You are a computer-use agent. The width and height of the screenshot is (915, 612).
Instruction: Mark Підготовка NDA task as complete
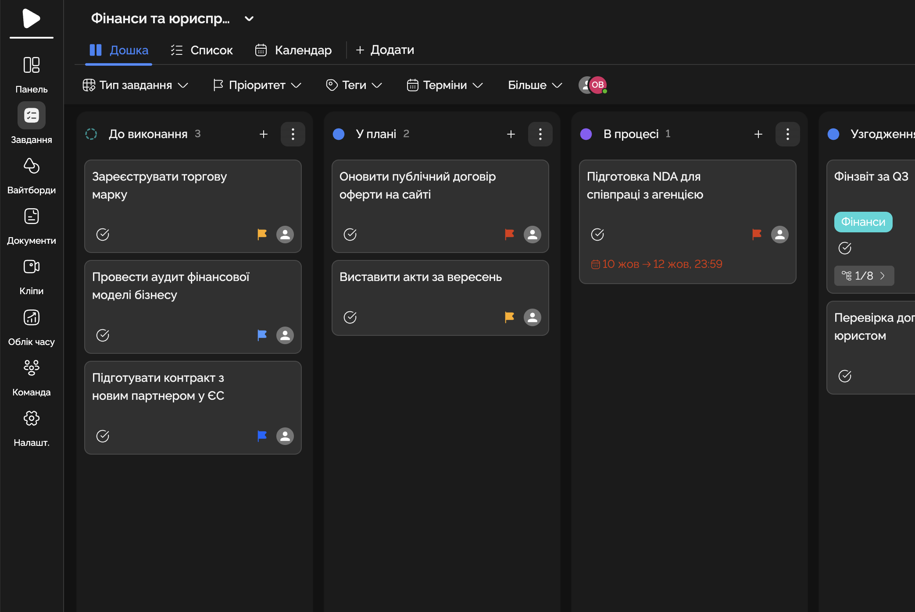coord(597,235)
